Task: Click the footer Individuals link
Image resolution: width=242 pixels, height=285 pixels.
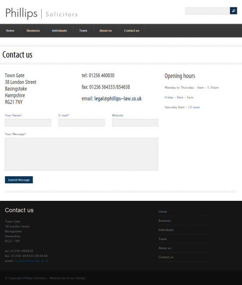Action: pyautogui.click(x=166, y=230)
